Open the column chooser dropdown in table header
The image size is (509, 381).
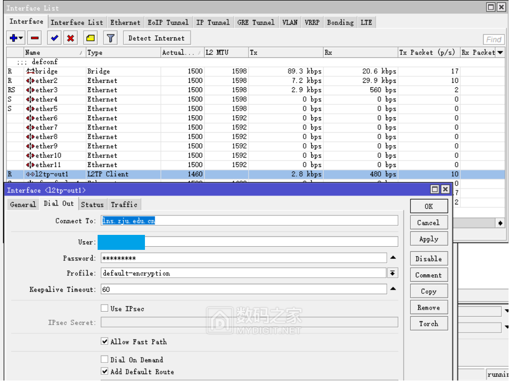click(500, 52)
